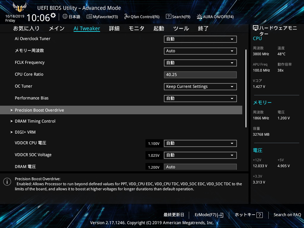Click the MyFavorite list icon
This screenshot has width=304, height=228.
click(89, 17)
